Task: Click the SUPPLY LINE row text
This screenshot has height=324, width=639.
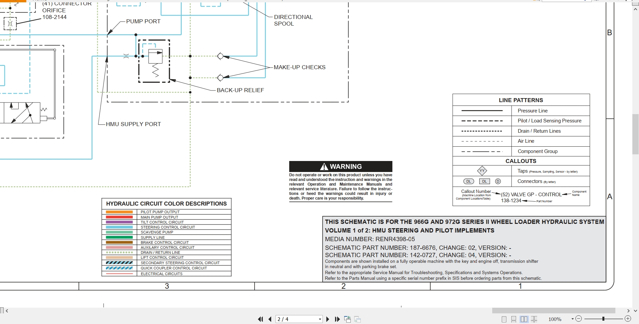Action: tap(152, 238)
